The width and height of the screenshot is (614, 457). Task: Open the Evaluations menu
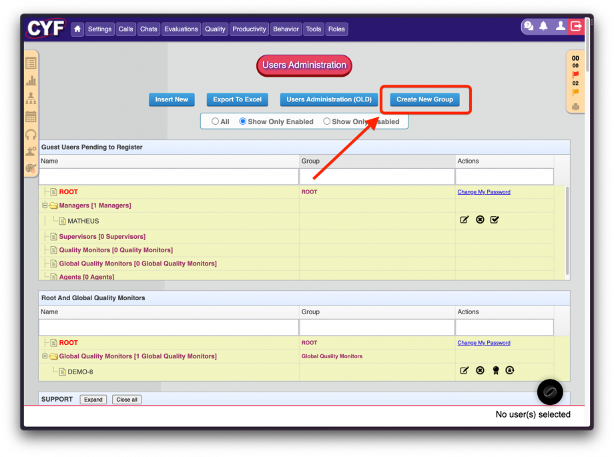pos(181,29)
